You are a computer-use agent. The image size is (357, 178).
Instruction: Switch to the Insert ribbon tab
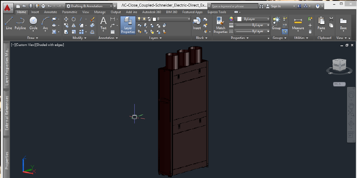pyautogui.click(x=35, y=12)
